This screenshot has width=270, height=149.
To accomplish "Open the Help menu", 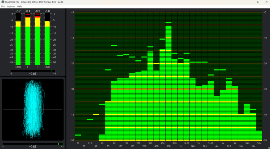I will (x=20, y=7).
